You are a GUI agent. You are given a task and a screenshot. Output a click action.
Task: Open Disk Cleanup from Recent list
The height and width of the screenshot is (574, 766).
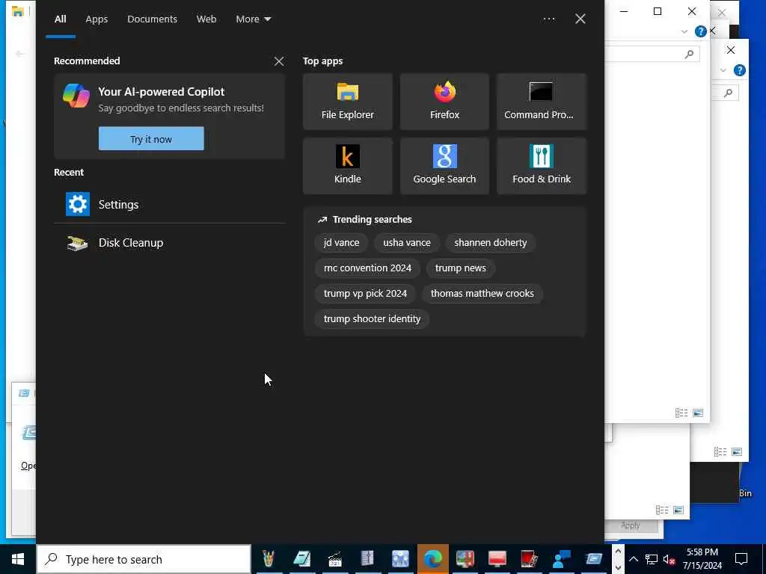(170, 243)
